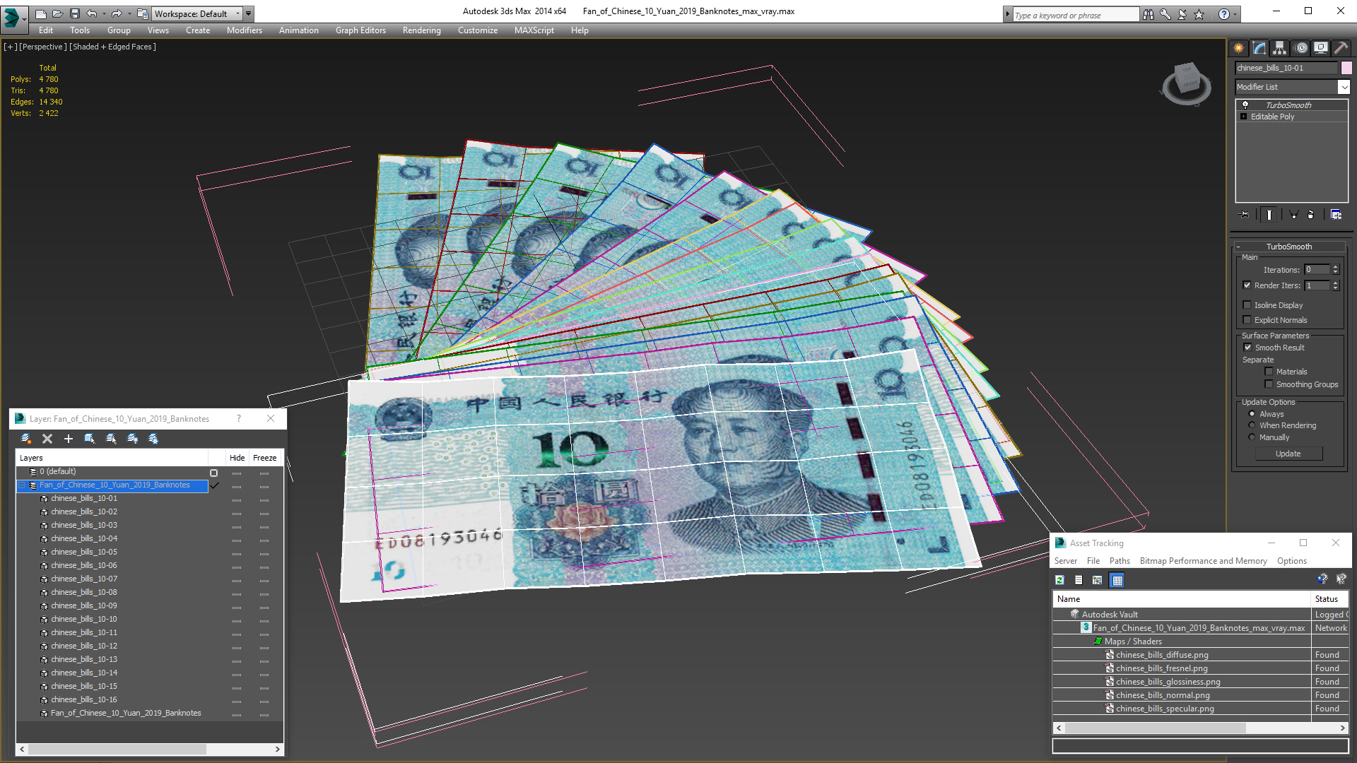
Task: Open the Hierarchy panel tab
Action: pyautogui.click(x=1280, y=48)
